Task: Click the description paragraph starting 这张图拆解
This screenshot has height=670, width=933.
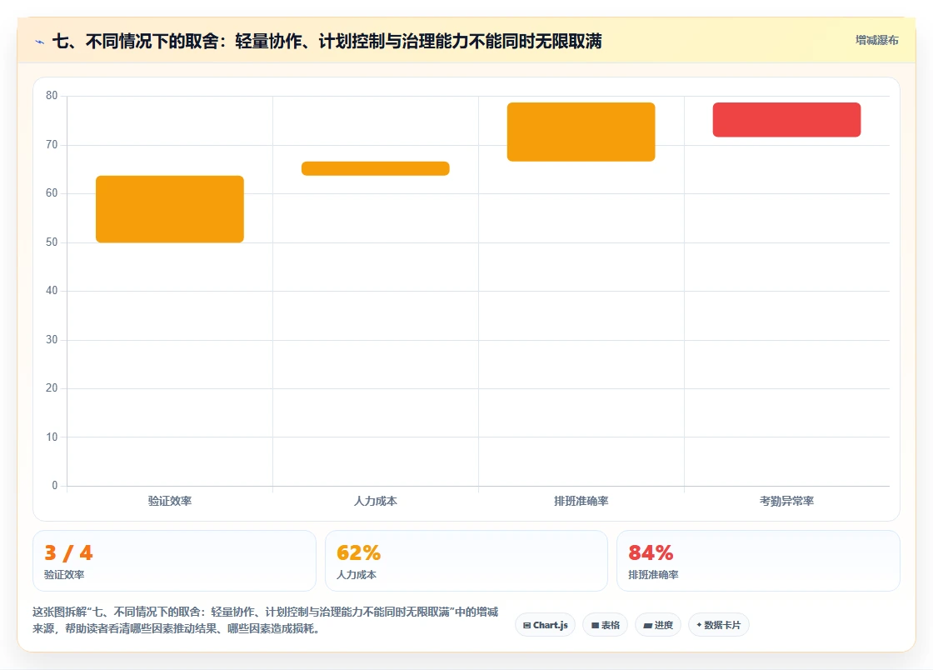Action: coord(266,620)
